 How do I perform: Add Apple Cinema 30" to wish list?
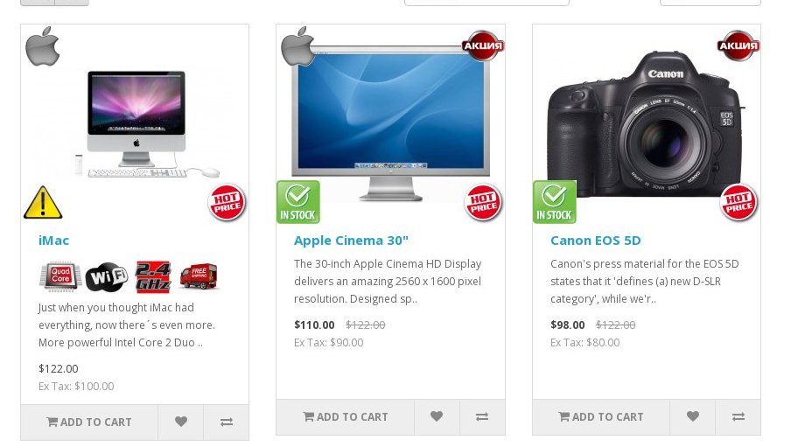coord(437,416)
